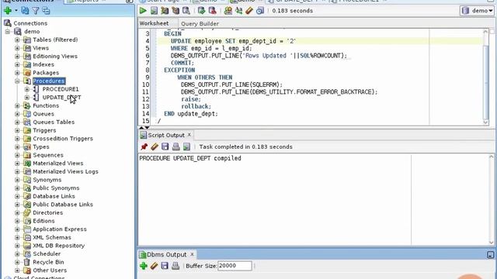Expand the Other Users folder
The width and height of the screenshot is (497, 279).
[17, 270]
